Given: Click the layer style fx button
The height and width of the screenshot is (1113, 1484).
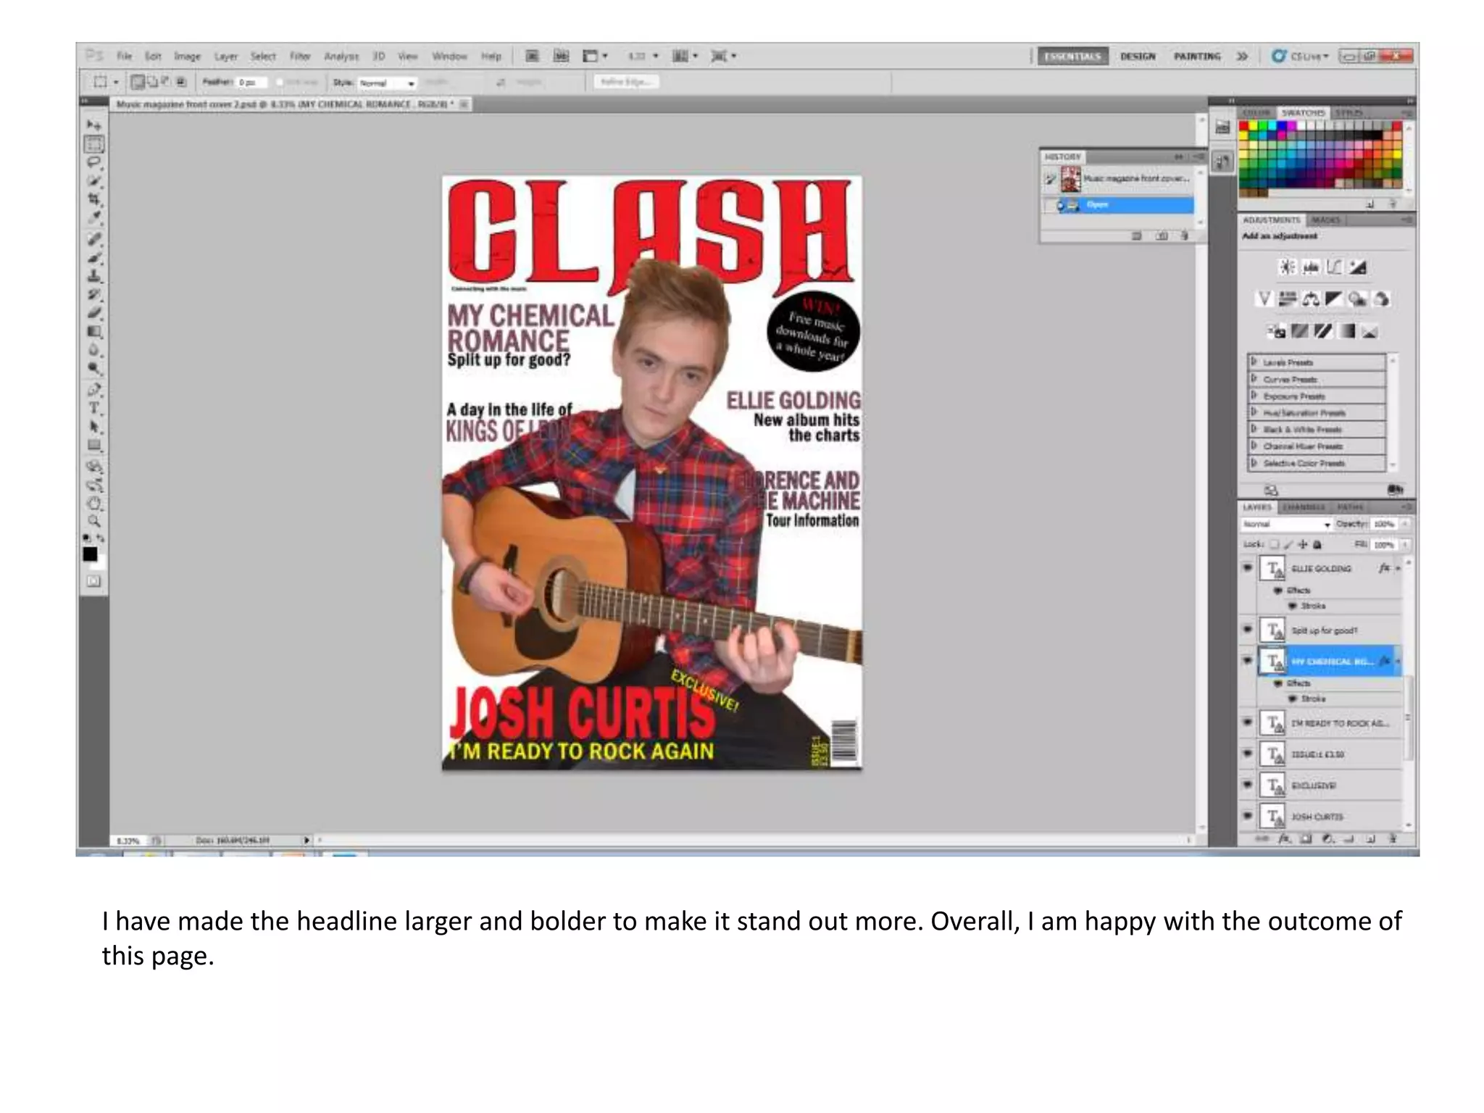Looking at the screenshot, I should [x=1284, y=839].
